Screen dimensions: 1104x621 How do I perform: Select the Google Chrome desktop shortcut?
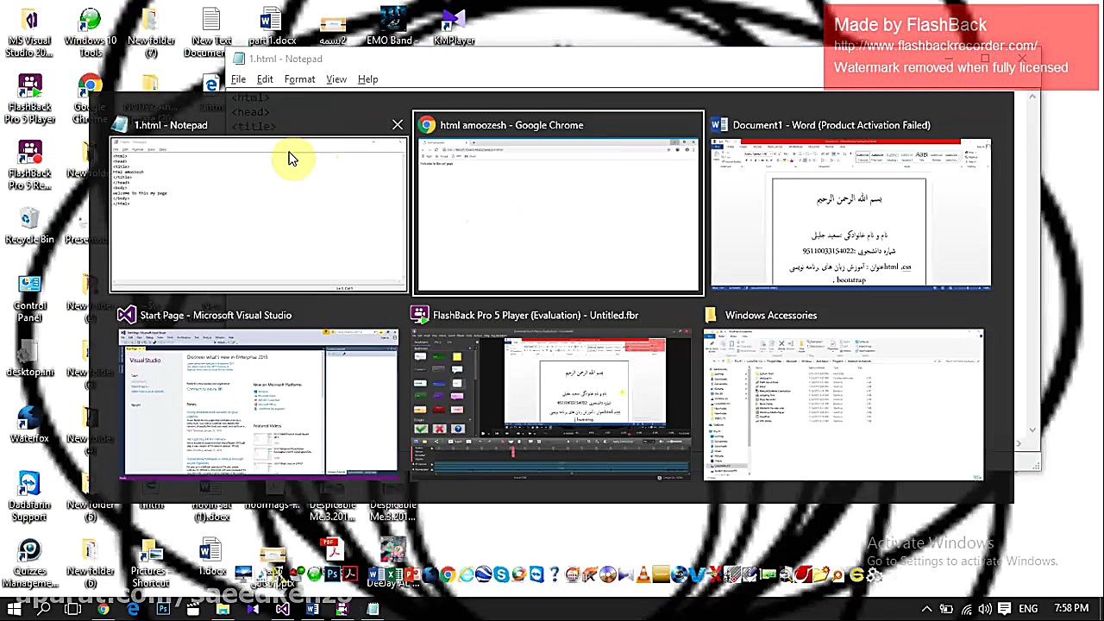[90, 99]
